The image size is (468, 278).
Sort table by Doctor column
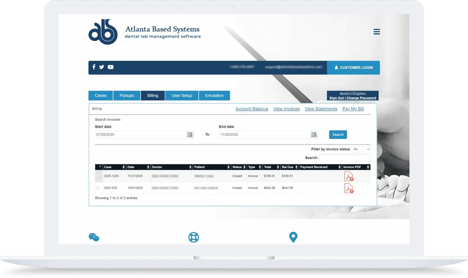tap(171, 167)
